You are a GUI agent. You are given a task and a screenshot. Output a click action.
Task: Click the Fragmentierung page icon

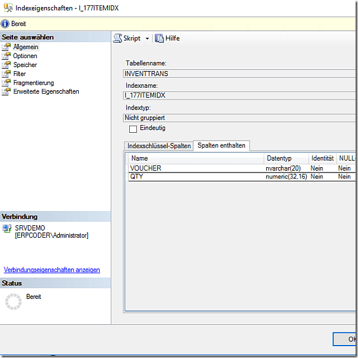click(7, 82)
